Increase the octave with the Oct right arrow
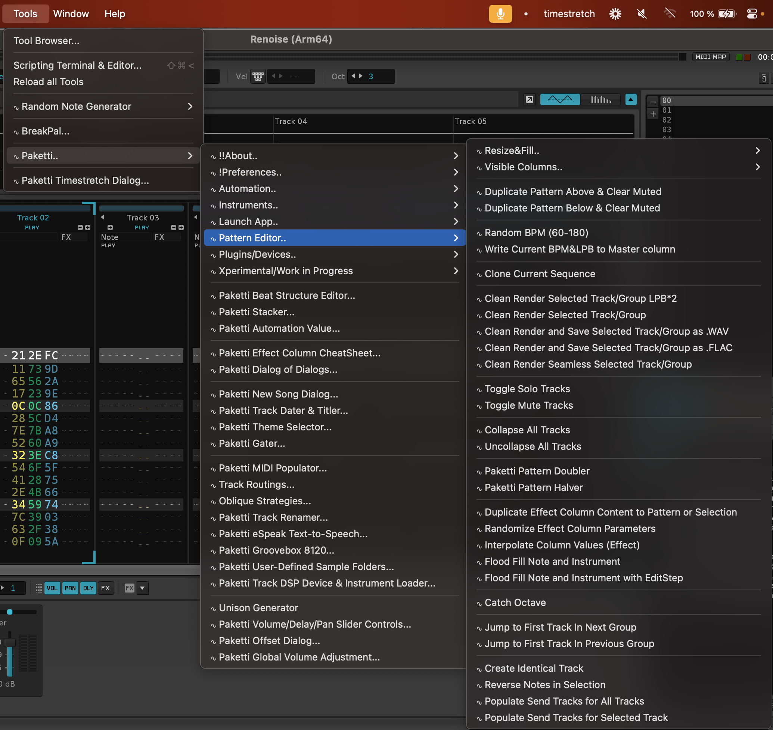 point(361,76)
